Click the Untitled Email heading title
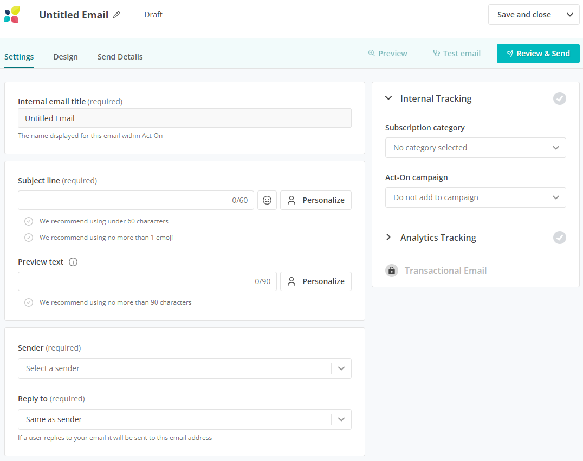 click(x=74, y=15)
